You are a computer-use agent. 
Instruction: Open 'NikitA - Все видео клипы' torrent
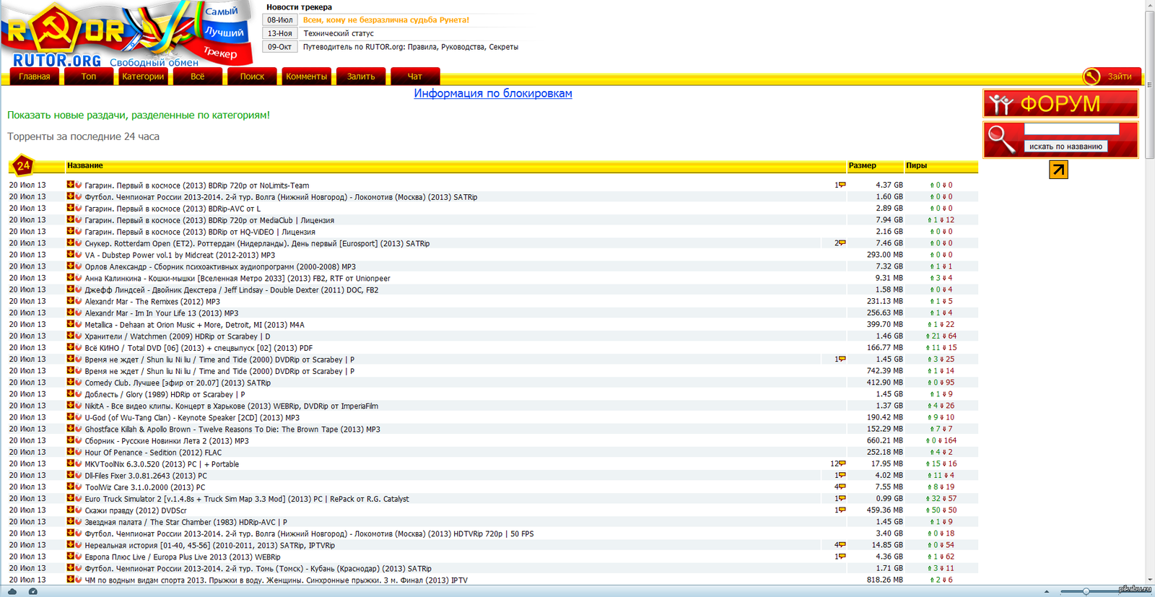click(x=232, y=406)
